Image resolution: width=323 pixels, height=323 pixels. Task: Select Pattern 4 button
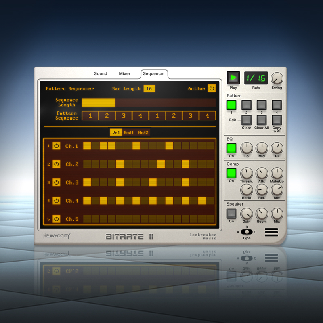(x=277, y=105)
